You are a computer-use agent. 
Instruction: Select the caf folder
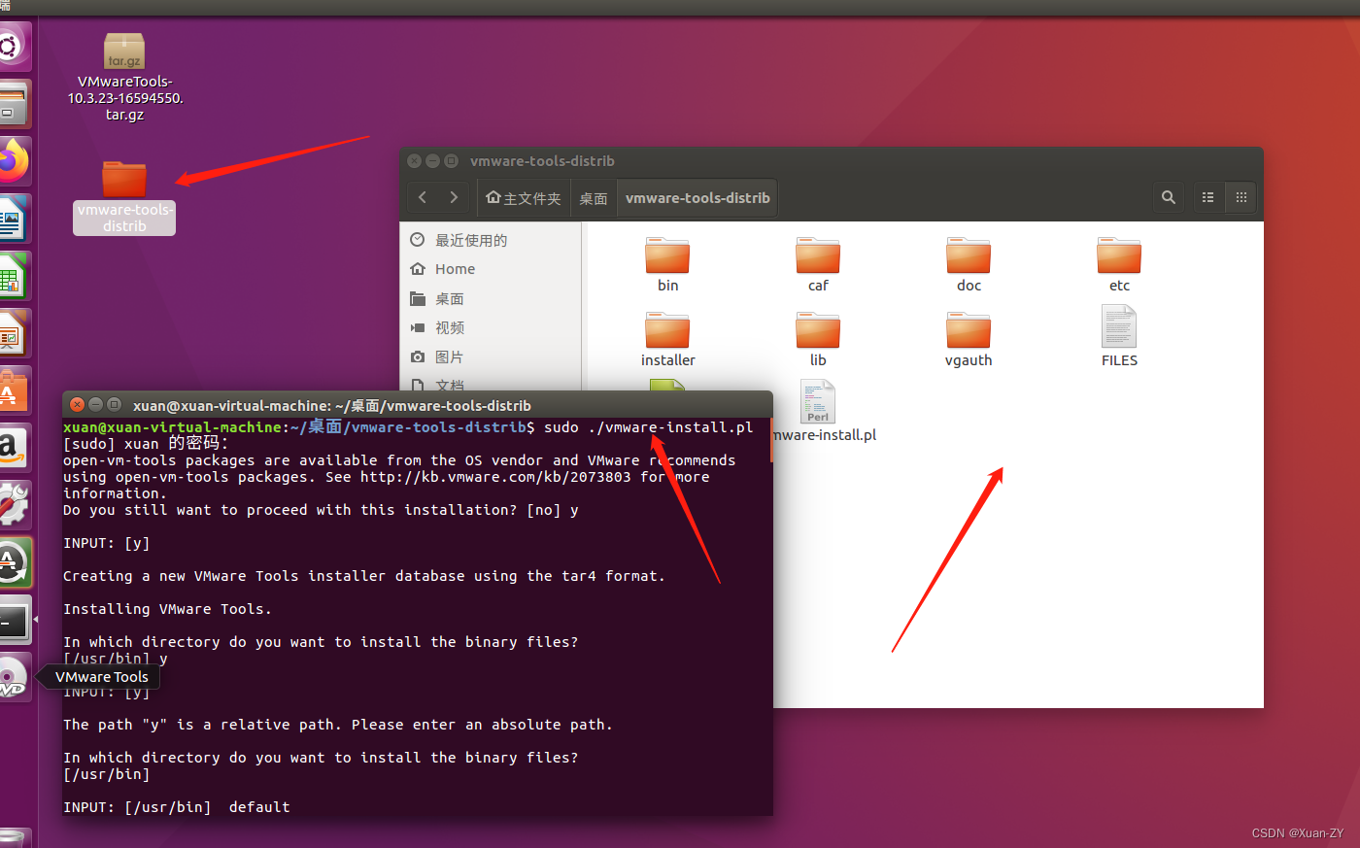818,264
